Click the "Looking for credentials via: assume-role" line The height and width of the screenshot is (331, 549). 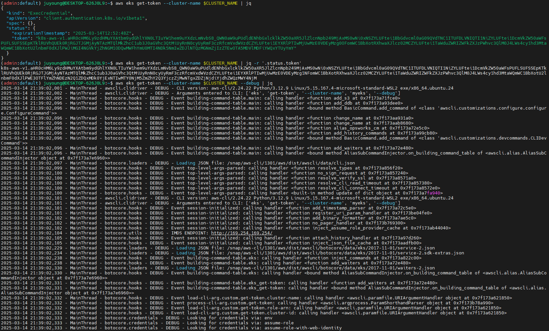pyautogui.click(x=147, y=323)
